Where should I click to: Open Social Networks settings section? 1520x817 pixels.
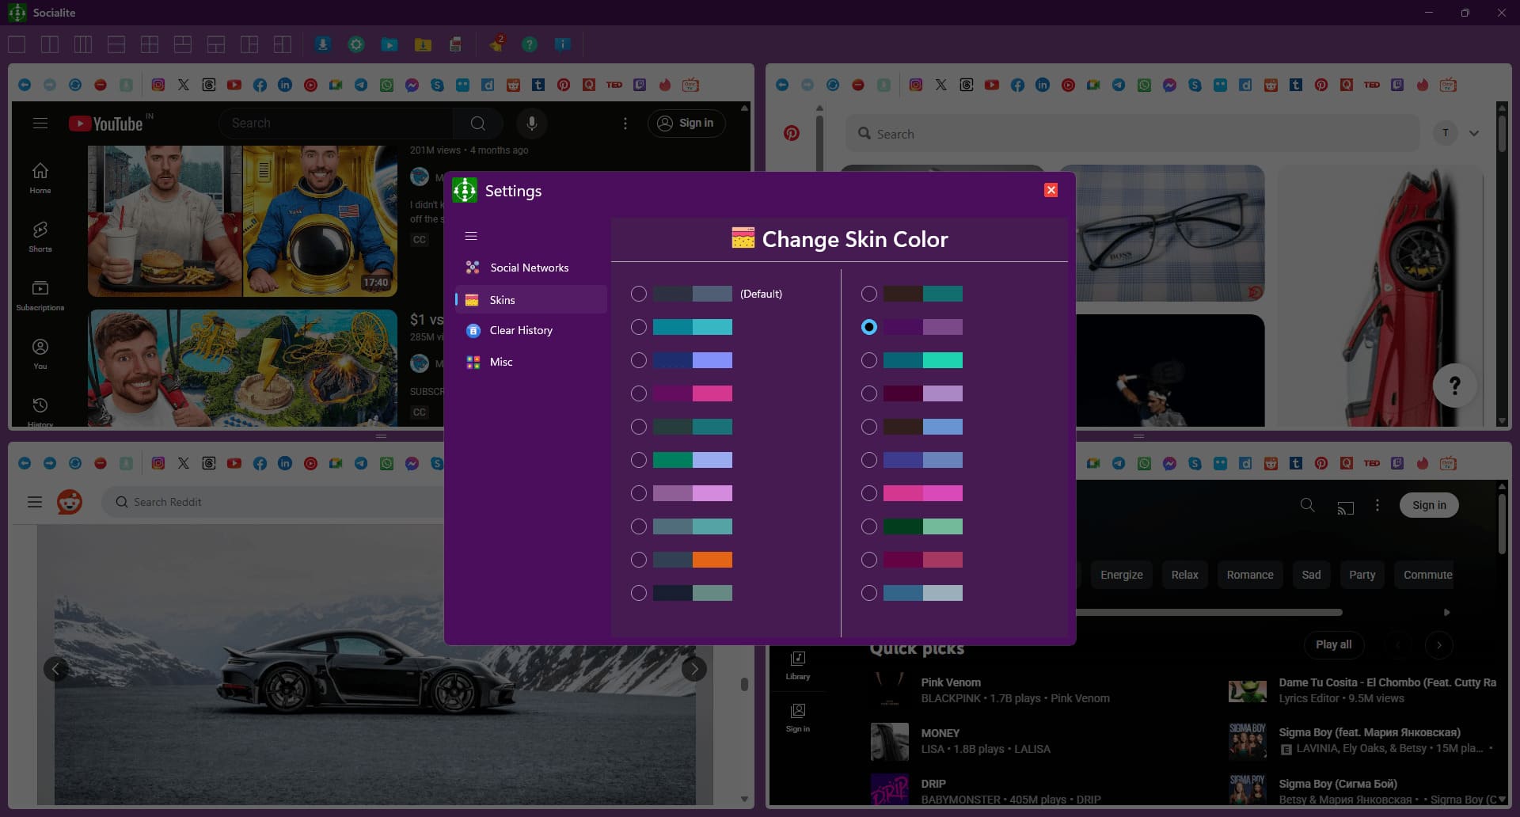531,268
